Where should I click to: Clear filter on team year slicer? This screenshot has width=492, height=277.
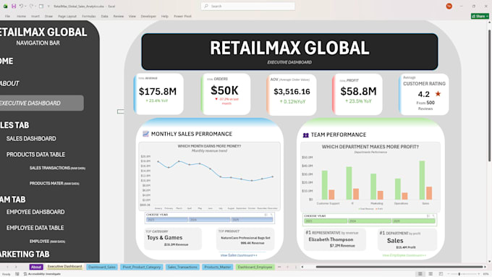[x=433, y=216]
